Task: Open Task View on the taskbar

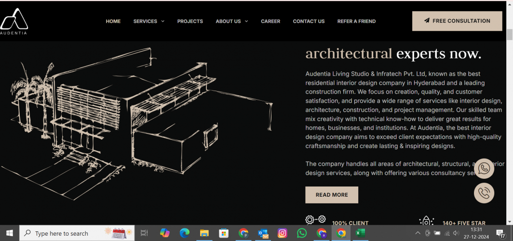Action: [144, 233]
